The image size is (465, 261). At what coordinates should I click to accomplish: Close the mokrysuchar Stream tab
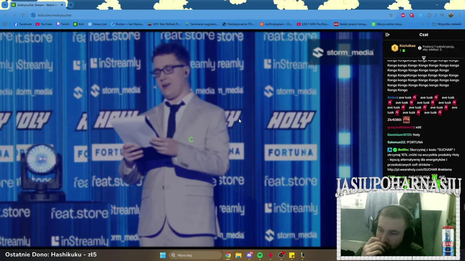[x=62, y=5]
